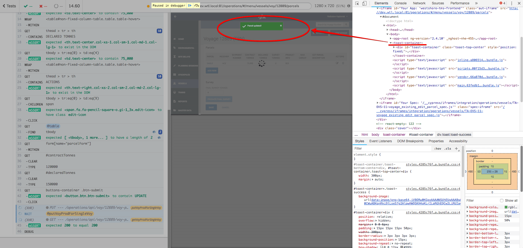Click the hidden-element eye icon on FIND tbody row
This screenshot has height=248, width=523.
tap(154, 132)
